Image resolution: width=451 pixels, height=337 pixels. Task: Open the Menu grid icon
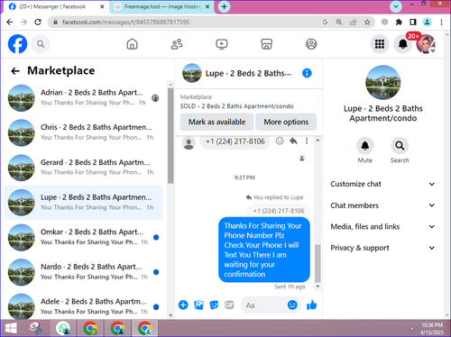coord(380,44)
